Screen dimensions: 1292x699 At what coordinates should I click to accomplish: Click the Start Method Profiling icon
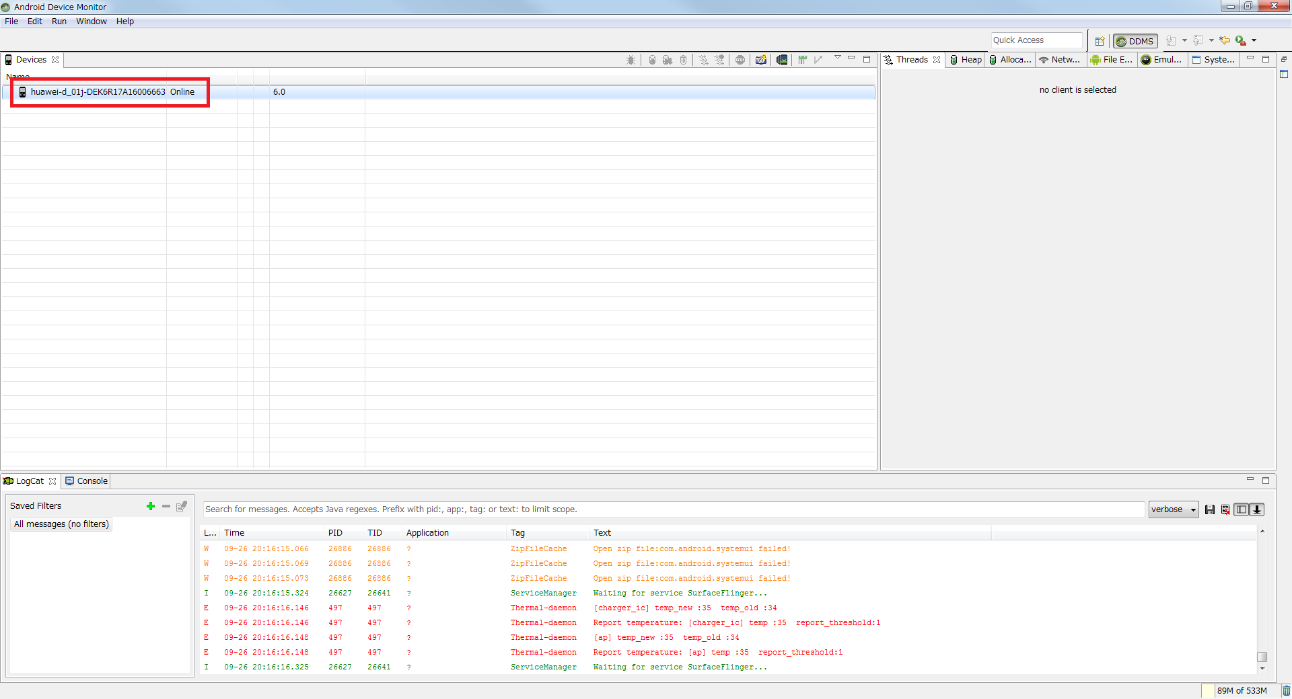tap(719, 60)
